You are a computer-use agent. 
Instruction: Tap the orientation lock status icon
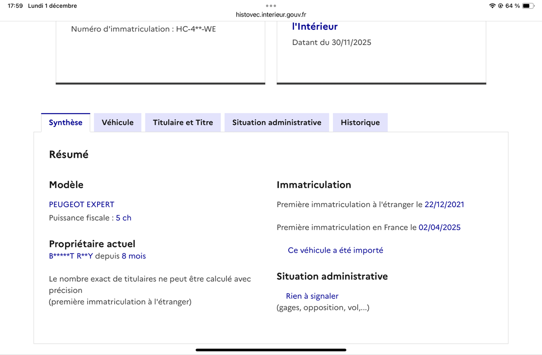500,6
